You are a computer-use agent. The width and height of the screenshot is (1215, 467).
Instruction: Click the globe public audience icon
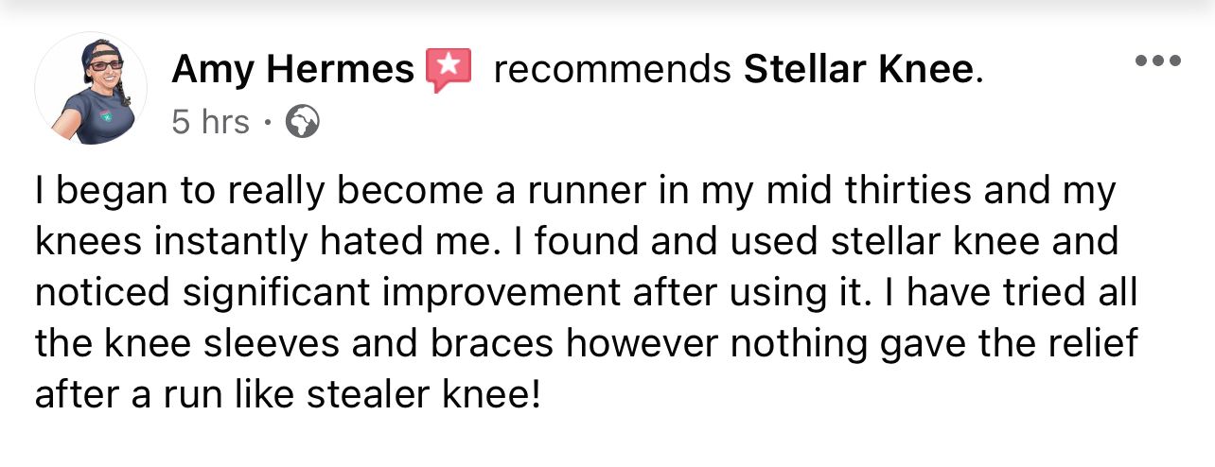pyautogui.click(x=302, y=123)
